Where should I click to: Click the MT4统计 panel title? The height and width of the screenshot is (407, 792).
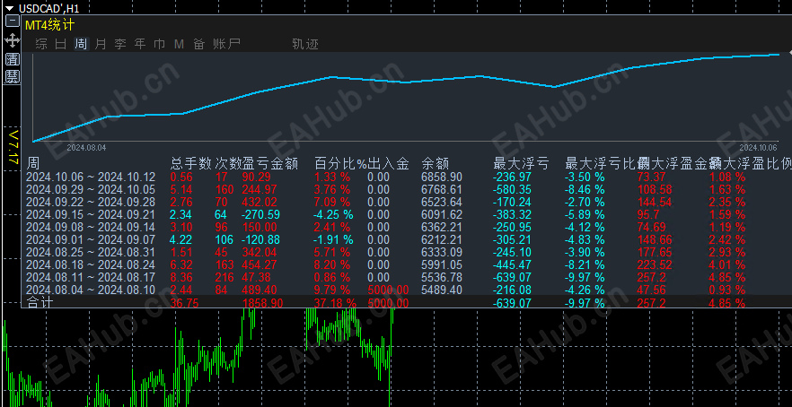coord(50,26)
